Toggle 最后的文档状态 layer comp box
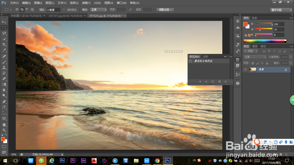Screen dimensions: 294x165 tap(191, 61)
